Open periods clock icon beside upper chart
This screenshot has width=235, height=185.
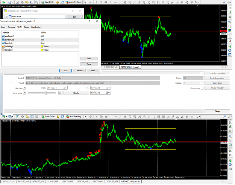(x=230, y=50)
